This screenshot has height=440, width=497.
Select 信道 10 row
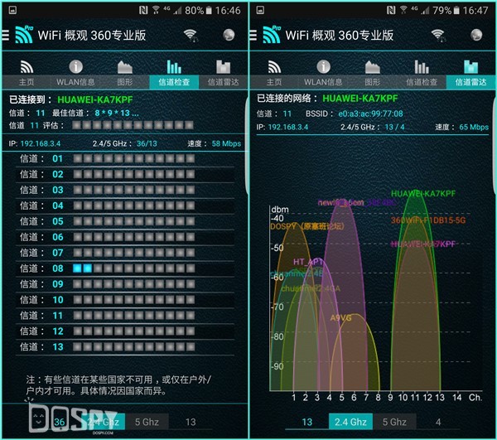[125, 300]
